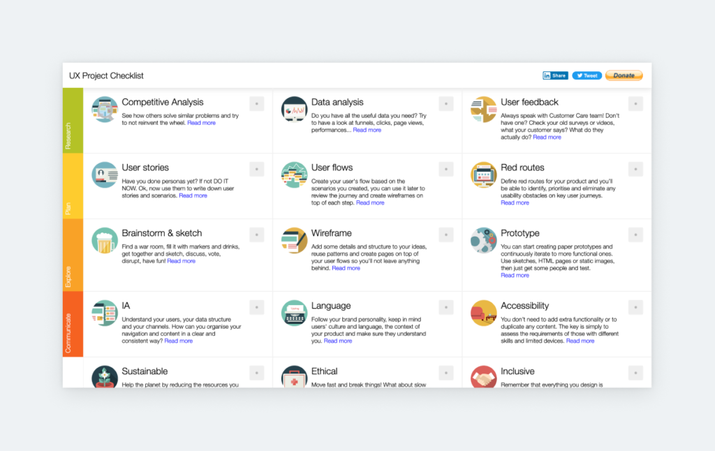Click the Data analysis chart icon

(x=294, y=110)
